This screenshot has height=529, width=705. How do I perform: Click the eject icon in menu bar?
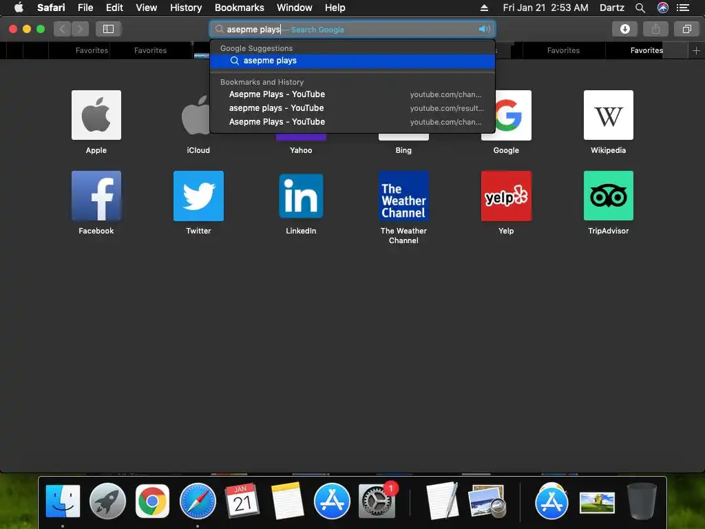(484, 8)
